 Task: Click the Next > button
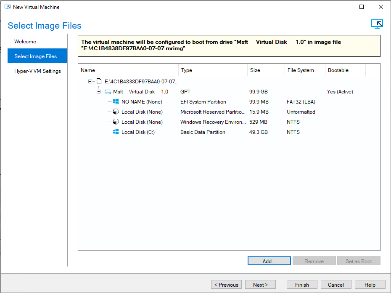(x=260, y=285)
